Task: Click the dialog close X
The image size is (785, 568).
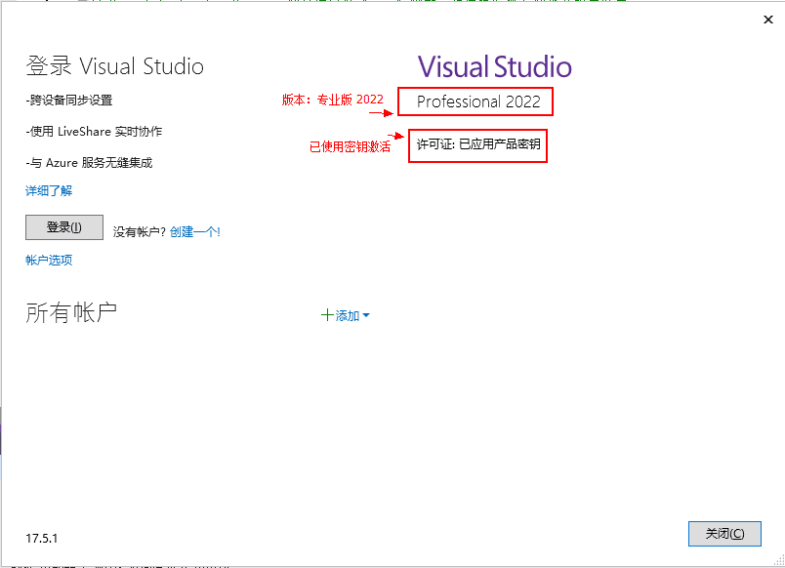Action: click(767, 20)
